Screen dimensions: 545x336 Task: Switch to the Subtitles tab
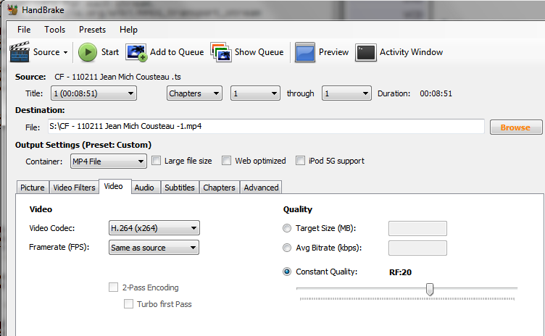tap(180, 188)
